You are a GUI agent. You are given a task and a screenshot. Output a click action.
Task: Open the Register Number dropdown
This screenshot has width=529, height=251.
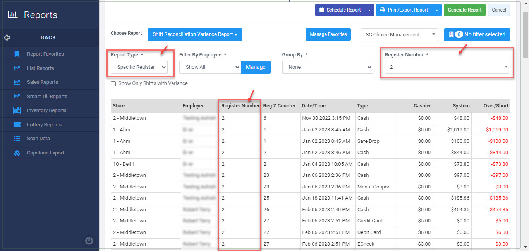point(447,67)
